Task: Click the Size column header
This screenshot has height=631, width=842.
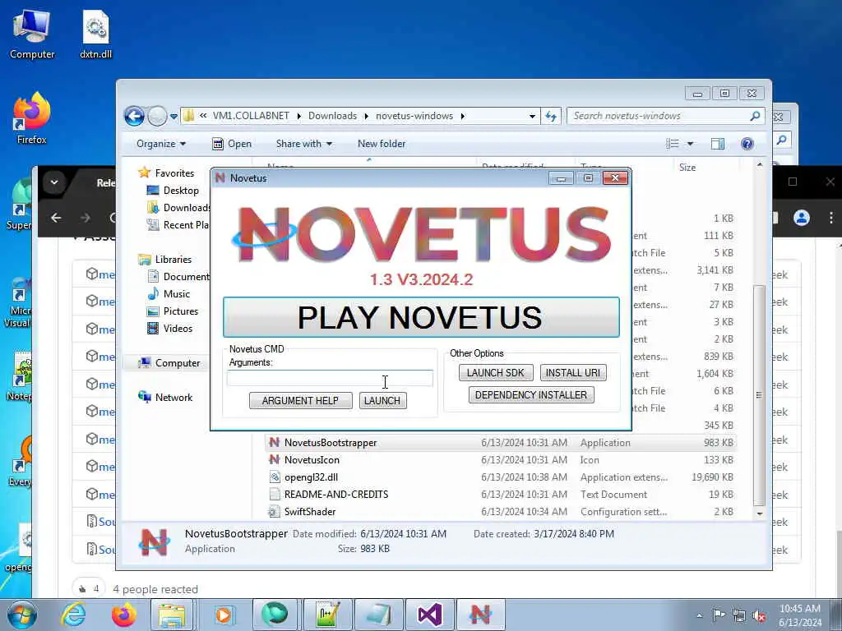Action: click(687, 168)
